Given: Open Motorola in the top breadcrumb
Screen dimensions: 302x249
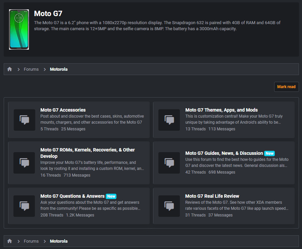Looking at the screenshot, I should (59, 69).
